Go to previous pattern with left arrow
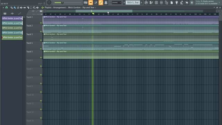Viewport: 222px width, 125px height. [x=124, y=2]
